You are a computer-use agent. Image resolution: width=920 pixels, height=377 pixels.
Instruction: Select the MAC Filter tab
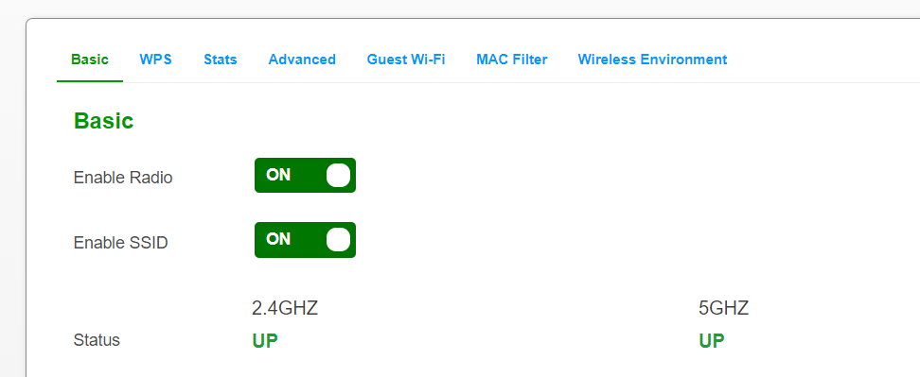pos(512,60)
